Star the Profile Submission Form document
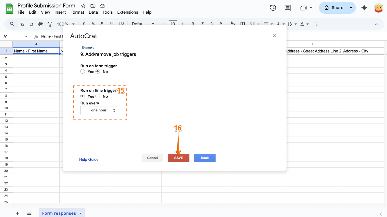Viewport: 387px width, 217px height. click(83, 6)
